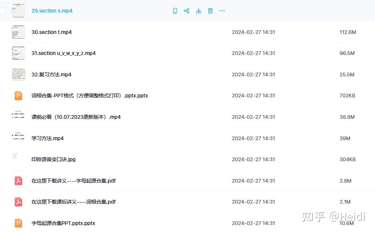Click the date of 32.复习方法.mp4
The height and width of the screenshot is (232, 375).
tap(253, 75)
